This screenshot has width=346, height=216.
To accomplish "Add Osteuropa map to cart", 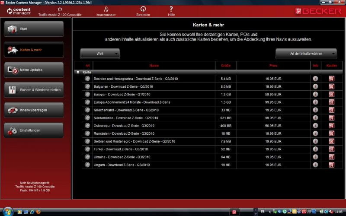I will (x=332, y=126).
